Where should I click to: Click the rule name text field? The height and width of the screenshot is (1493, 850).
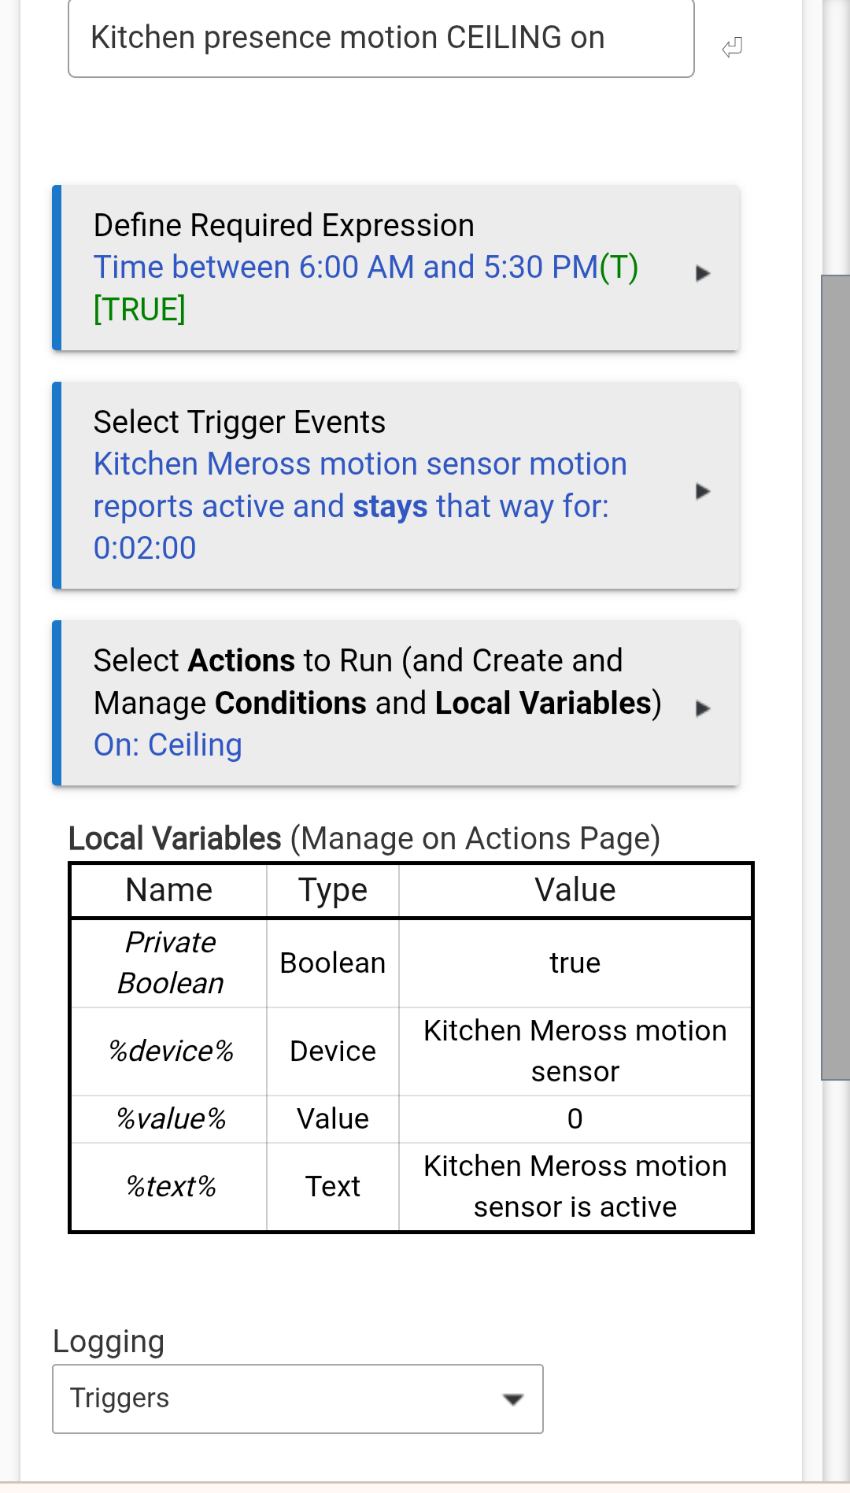click(381, 39)
